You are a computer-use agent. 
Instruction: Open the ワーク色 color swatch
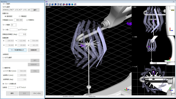13,30
